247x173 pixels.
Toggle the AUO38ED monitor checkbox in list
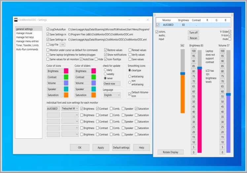[158, 25]
